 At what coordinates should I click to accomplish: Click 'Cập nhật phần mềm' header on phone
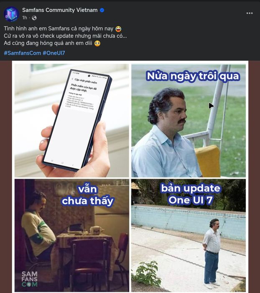click(x=86, y=81)
